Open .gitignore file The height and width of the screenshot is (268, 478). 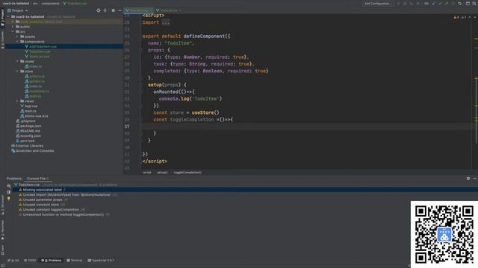25,121
